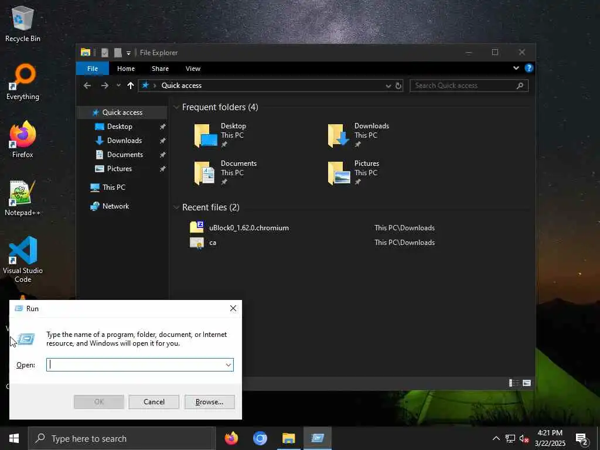The width and height of the screenshot is (600, 450).
Task: Open the Windows Start menu
Action: point(14,438)
